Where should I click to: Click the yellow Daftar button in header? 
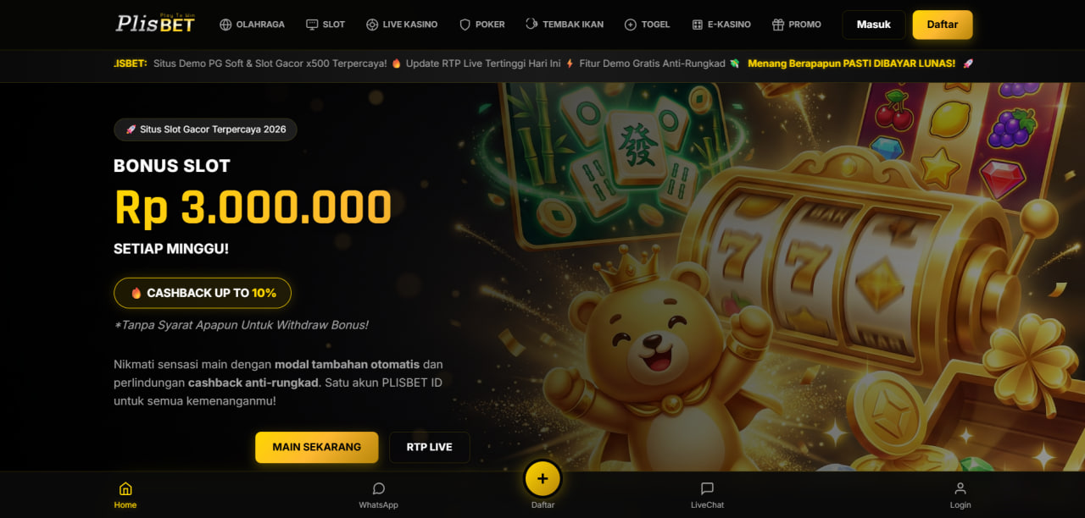pos(943,25)
